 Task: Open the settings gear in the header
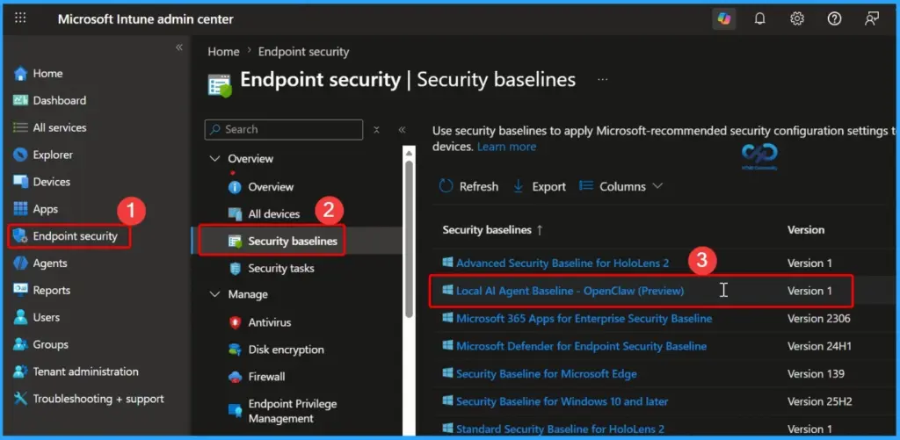coord(796,19)
